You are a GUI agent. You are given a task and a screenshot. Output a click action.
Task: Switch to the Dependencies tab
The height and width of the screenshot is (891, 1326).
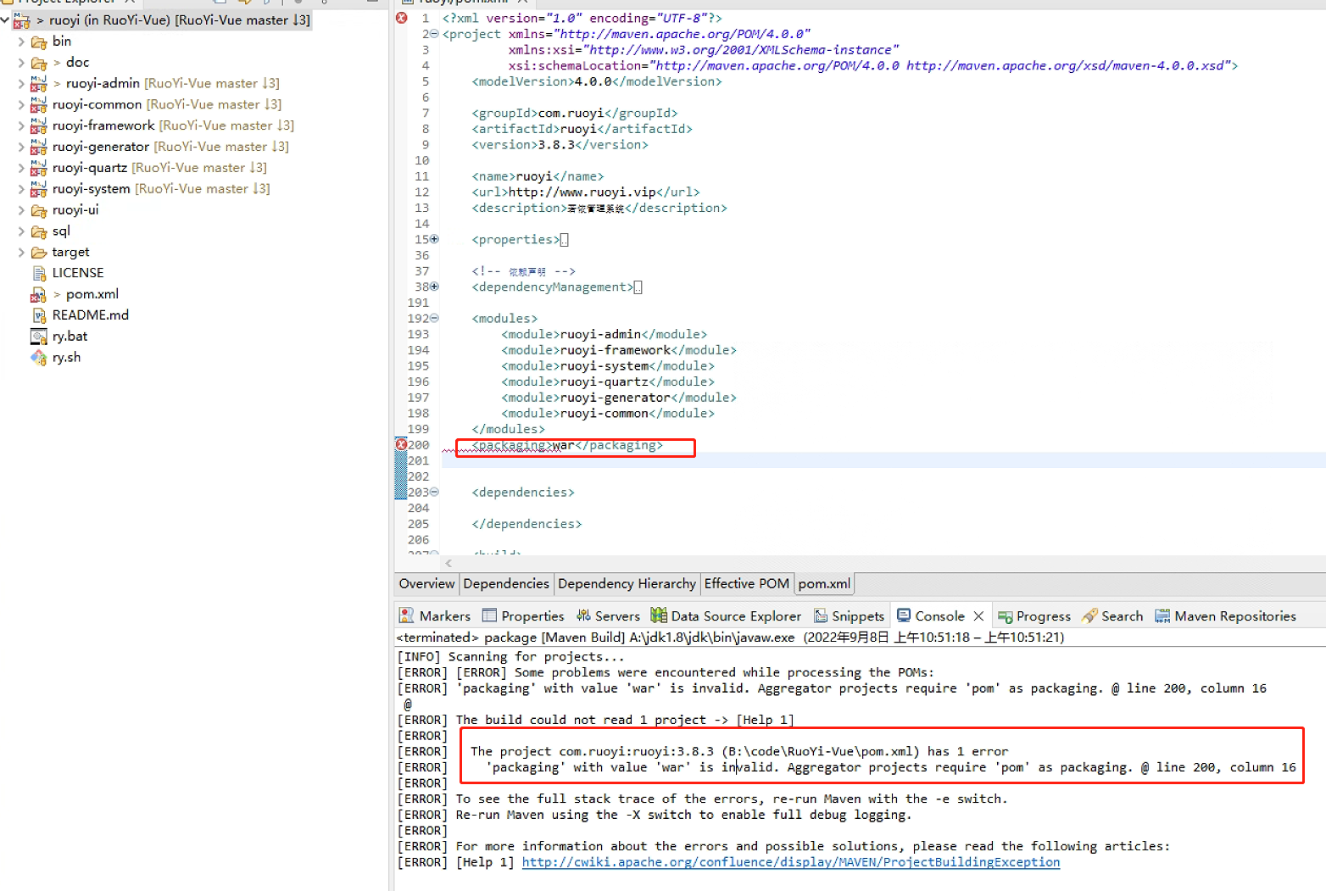[506, 583]
